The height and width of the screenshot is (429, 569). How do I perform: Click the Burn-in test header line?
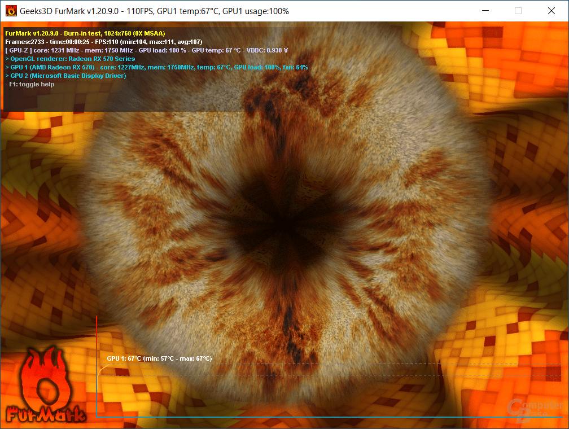(85, 33)
